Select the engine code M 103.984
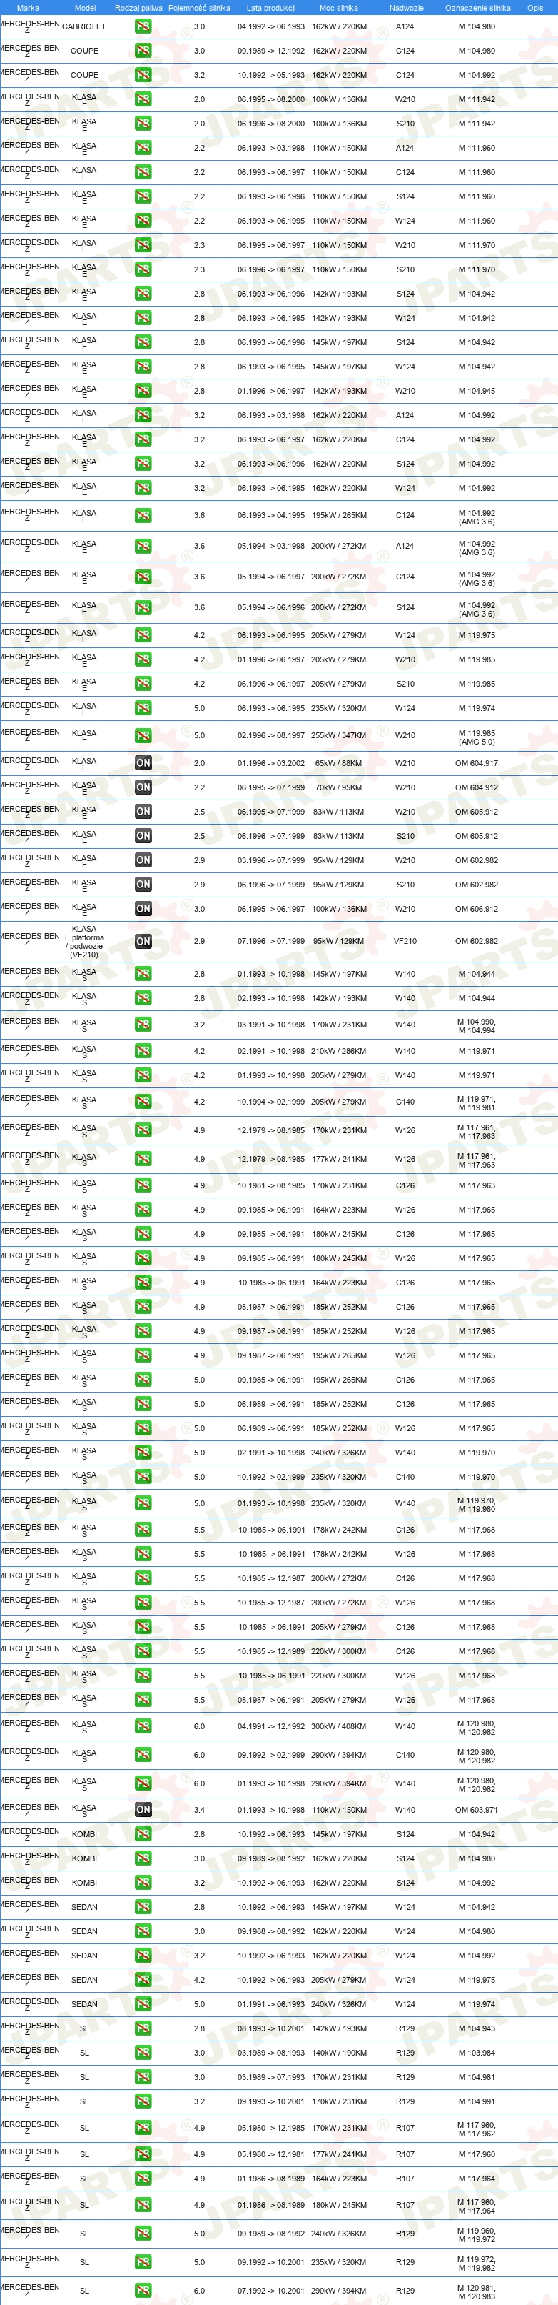This screenshot has width=558, height=2305. (x=477, y=2053)
